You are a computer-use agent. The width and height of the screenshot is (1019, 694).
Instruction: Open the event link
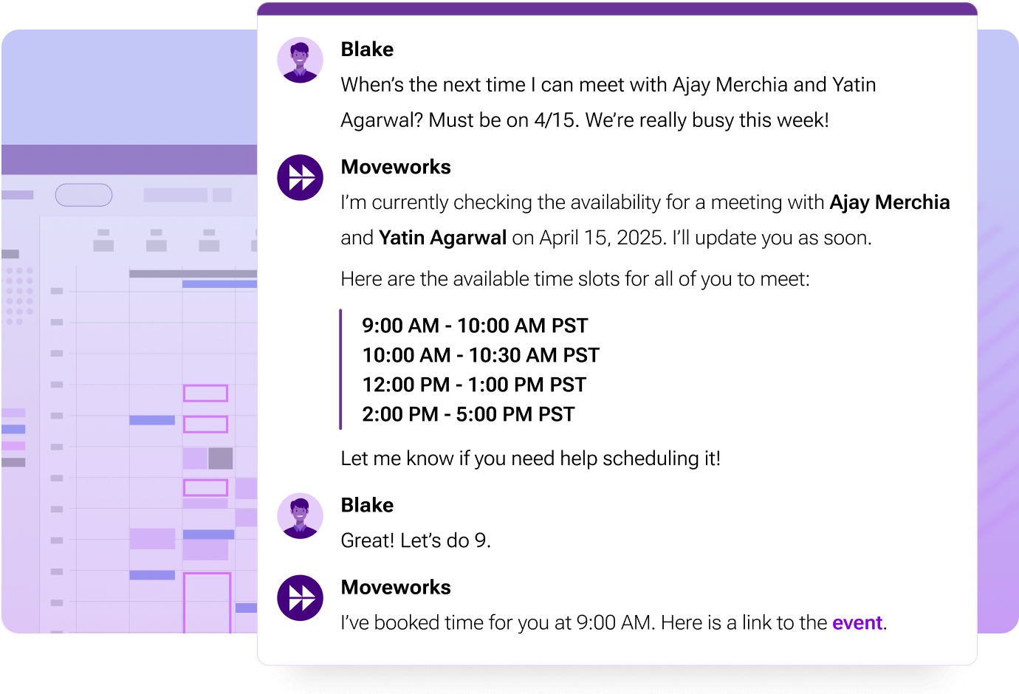point(857,623)
